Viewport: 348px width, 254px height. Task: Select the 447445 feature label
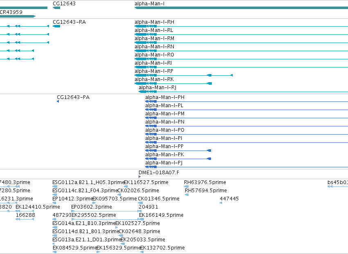coord(229,199)
